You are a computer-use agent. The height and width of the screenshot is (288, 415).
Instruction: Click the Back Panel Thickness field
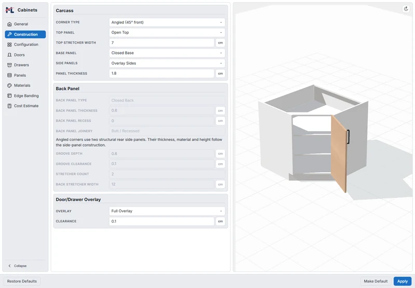161,111
